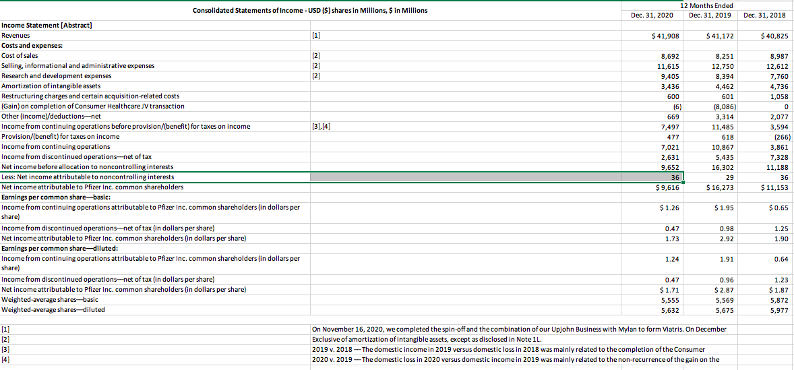The width and height of the screenshot is (794, 370).
Task: Select the 'Costs and expenses:' label
Action: (x=31, y=46)
